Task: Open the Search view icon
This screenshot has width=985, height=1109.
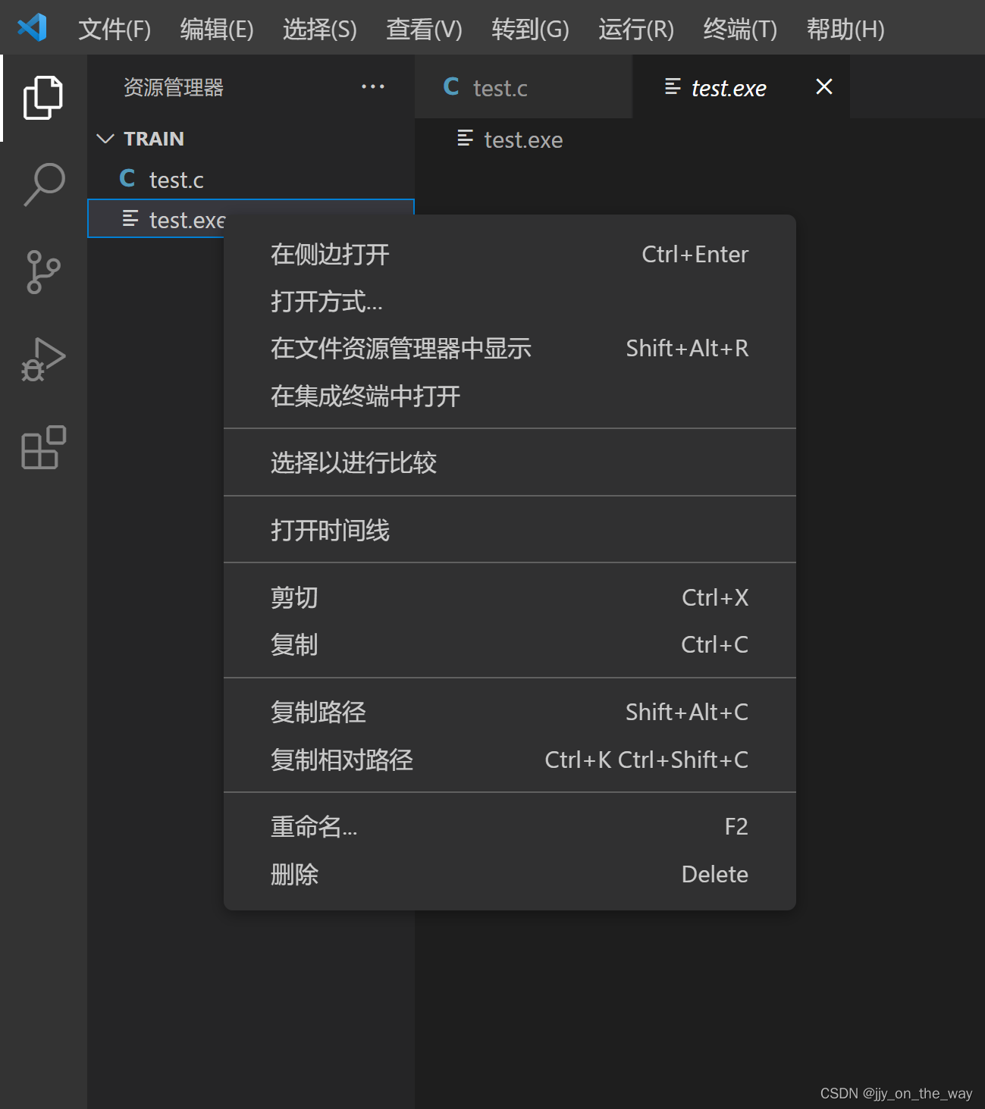Action: point(42,184)
